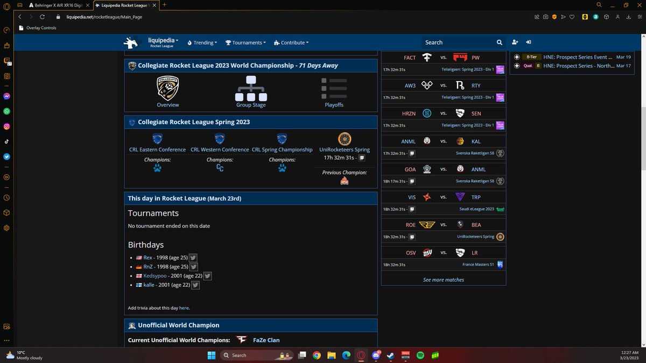Open TikTok in the Opera sidebar

(x=6, y=141)
